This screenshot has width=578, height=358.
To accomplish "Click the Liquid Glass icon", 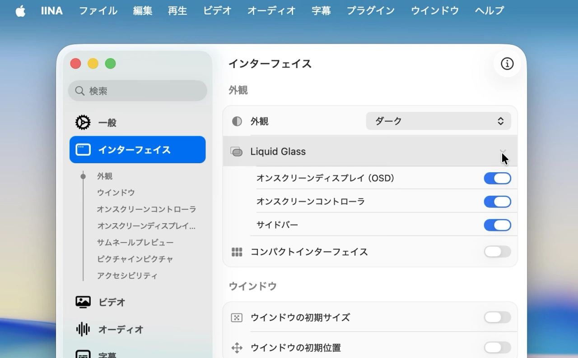I will pyautogui.click(x=237, y=151).
